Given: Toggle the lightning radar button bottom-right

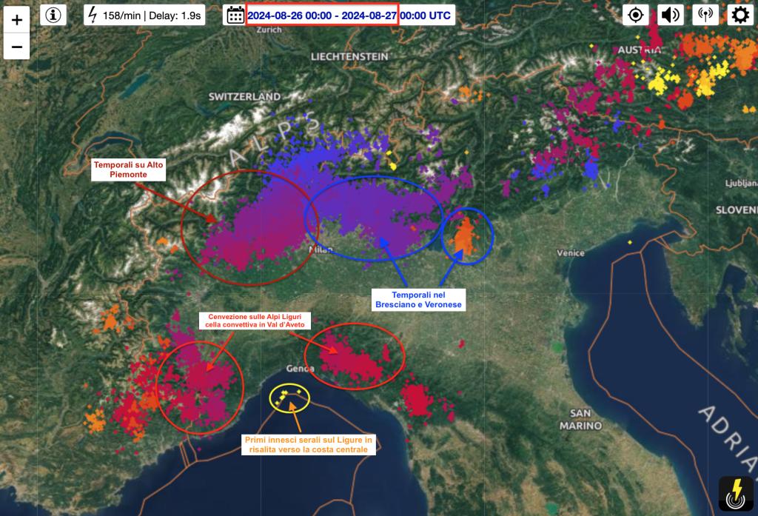Looking at the screenshot, I should [x=736, y=494].
